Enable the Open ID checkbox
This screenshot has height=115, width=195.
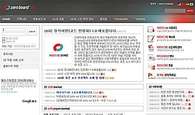pos(4,41)
